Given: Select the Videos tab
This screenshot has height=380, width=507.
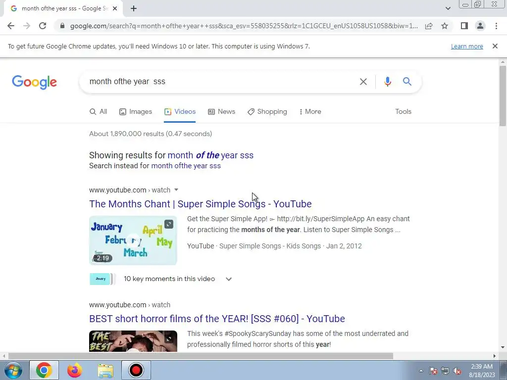Looking at the screenshot, I should point(180,111).
